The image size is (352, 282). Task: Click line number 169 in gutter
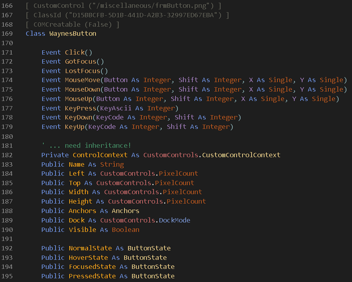[7, 34]
